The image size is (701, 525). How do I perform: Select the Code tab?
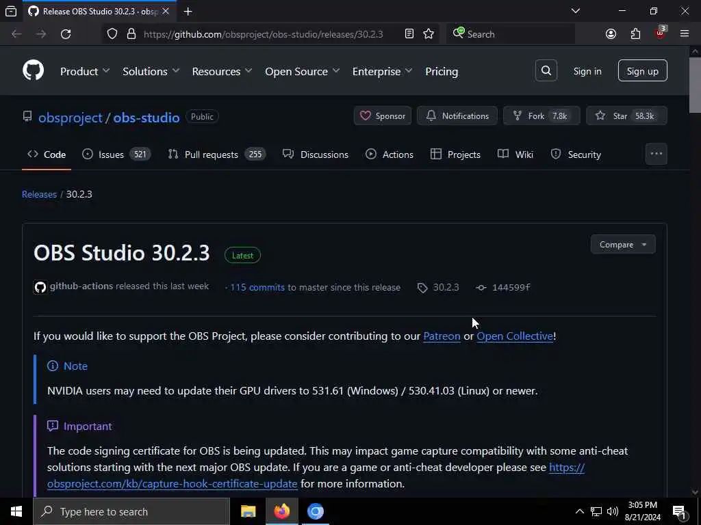(x=47, y=154)
